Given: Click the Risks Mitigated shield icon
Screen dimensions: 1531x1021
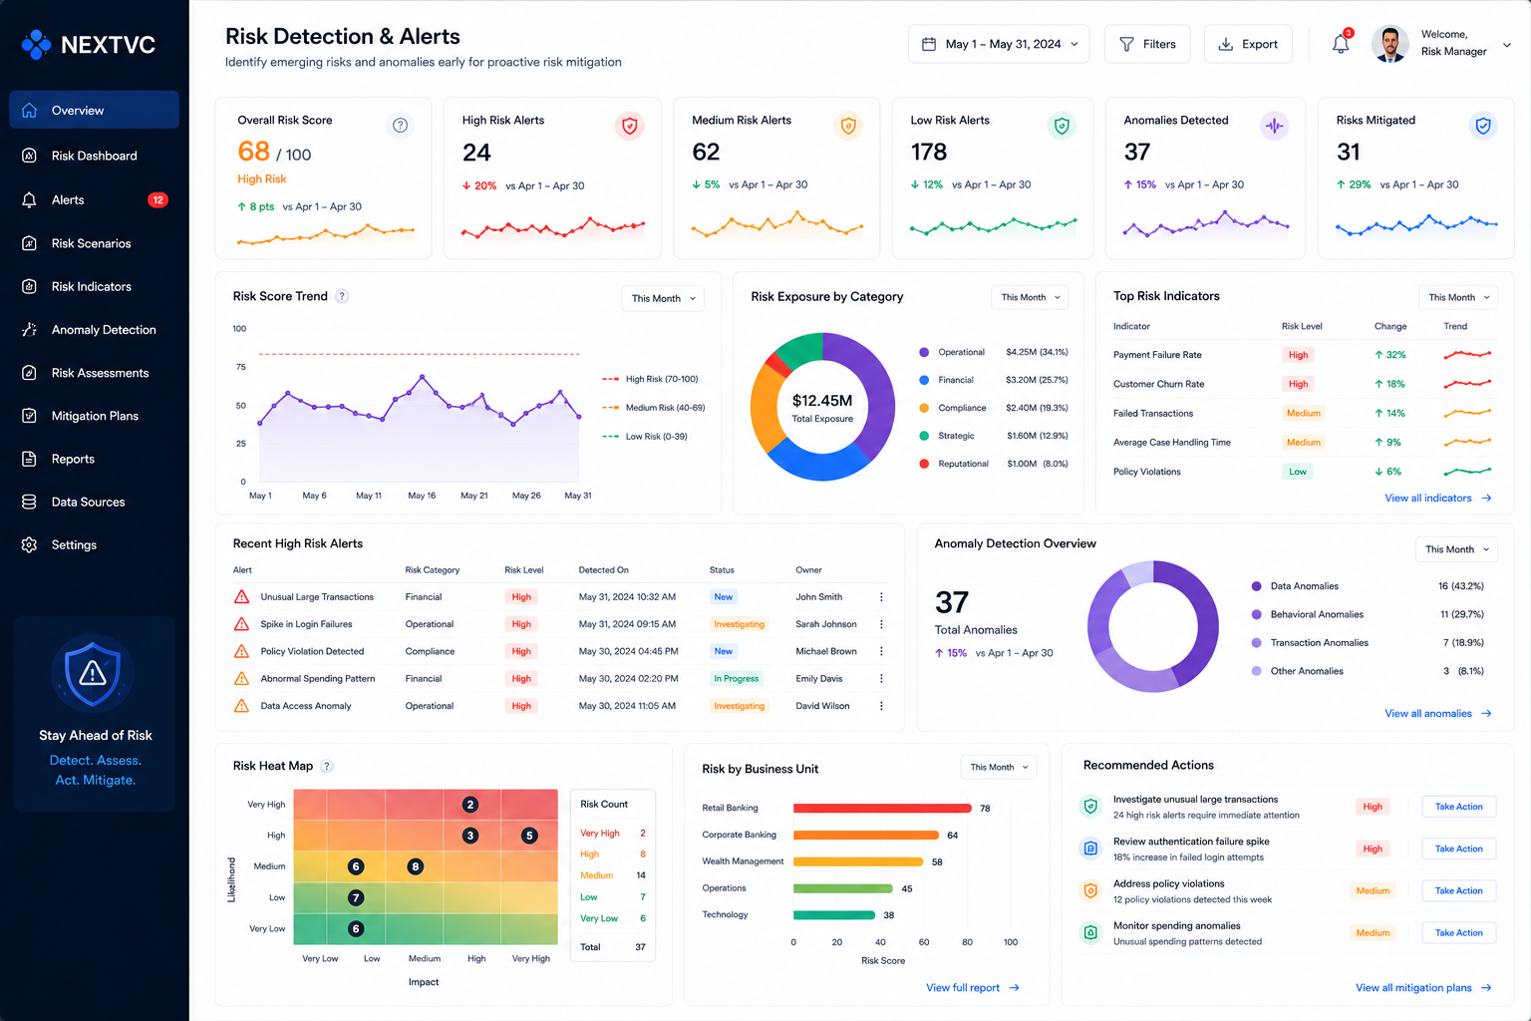Looking at the screenshot, I should point(1483,126).
